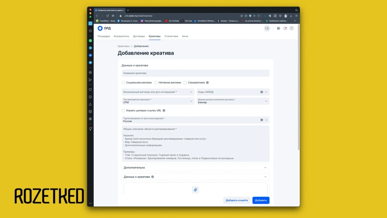387x218 pixels.
Task: Click the info icon next to Самореклама
Action: [207, 82]
